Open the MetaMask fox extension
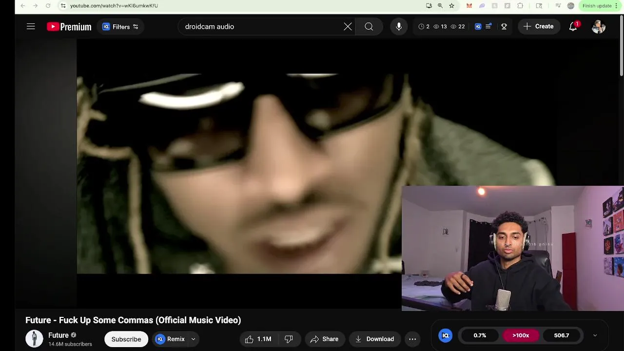The height and width of the screenshot is (351, 624). (x=469, y=6)
